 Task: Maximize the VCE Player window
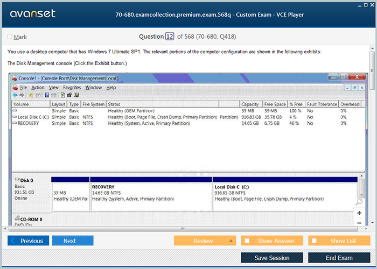click(366, 5)
